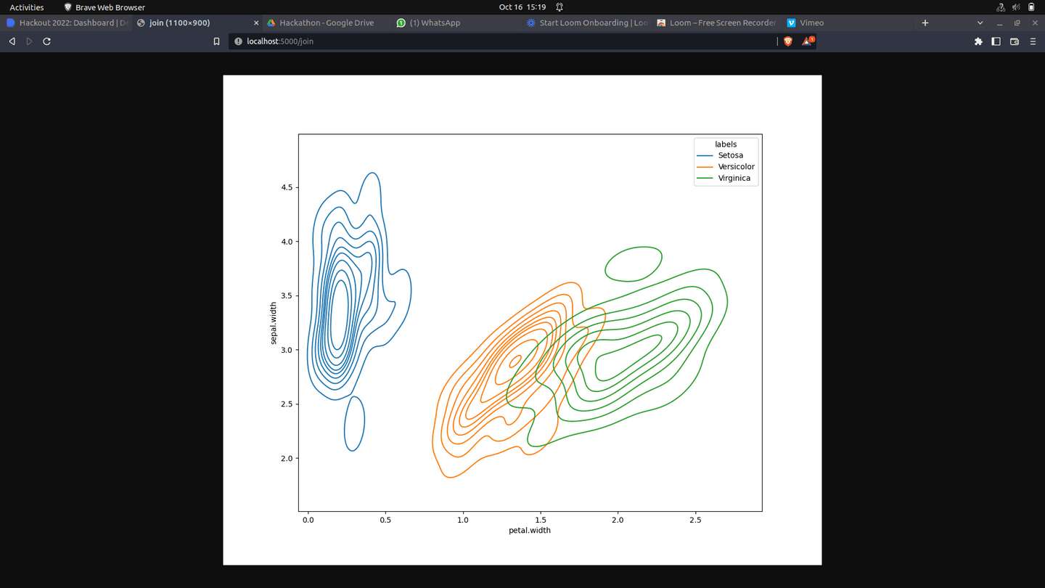Reload the localhost join page
This screenshot has width=1045, height=588.
47,41
